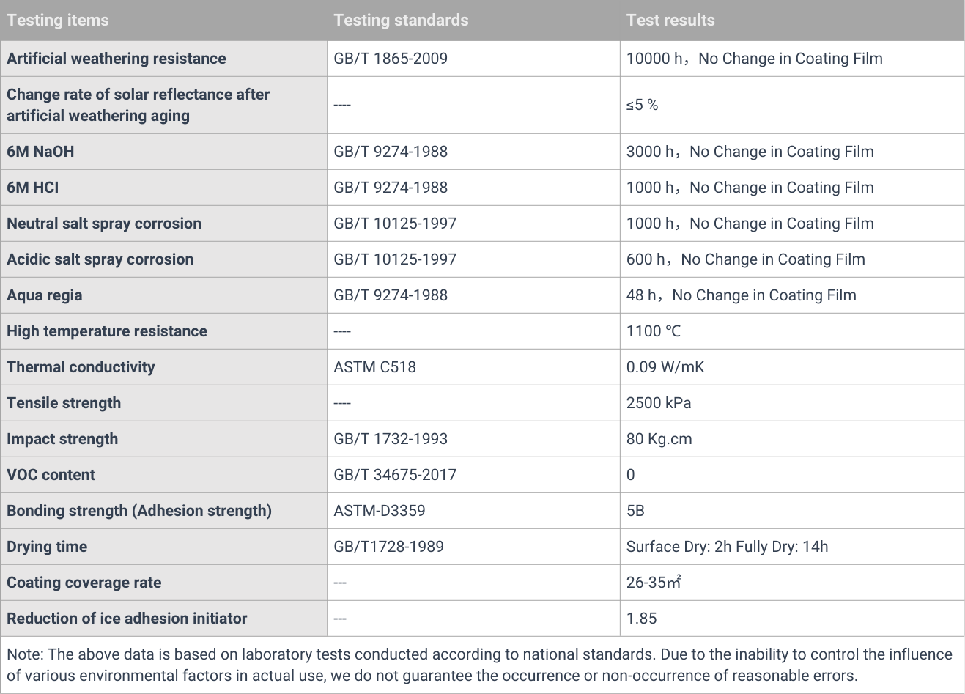Click the GB/T 1732-1993 standard cell

pos(391,439)
